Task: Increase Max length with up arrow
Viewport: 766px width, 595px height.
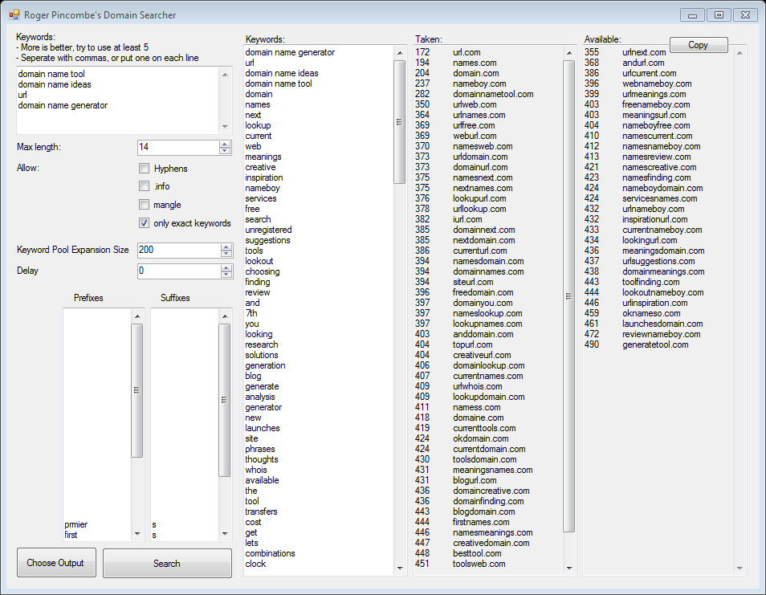Action: tap(225, 145)
